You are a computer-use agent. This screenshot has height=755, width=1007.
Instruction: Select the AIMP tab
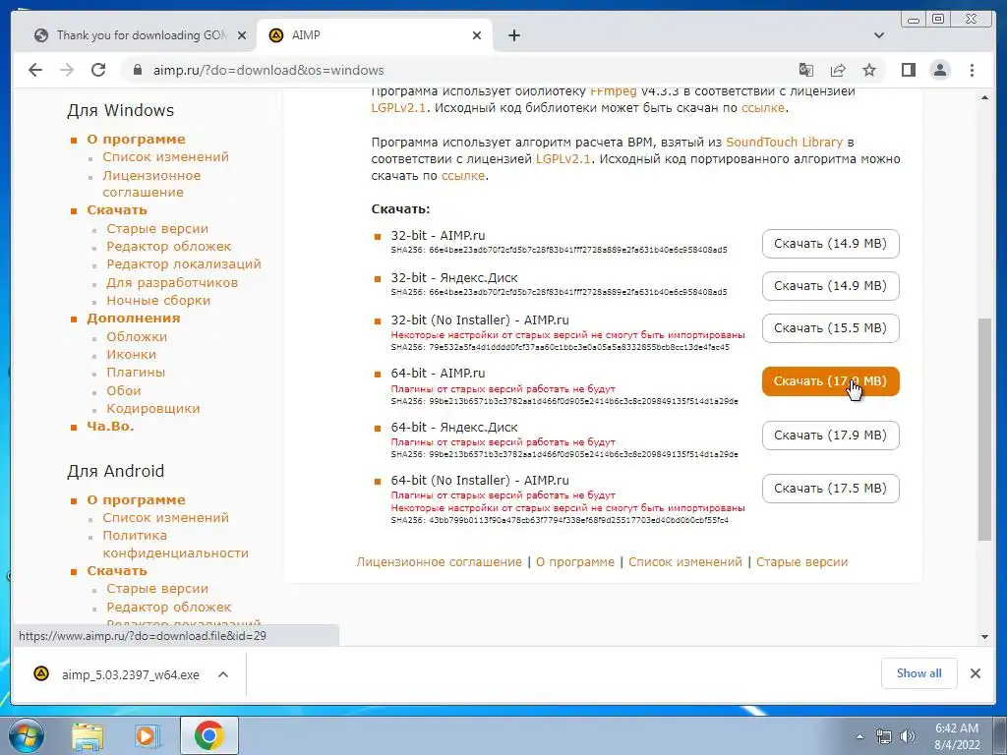[x=374, y=35]
